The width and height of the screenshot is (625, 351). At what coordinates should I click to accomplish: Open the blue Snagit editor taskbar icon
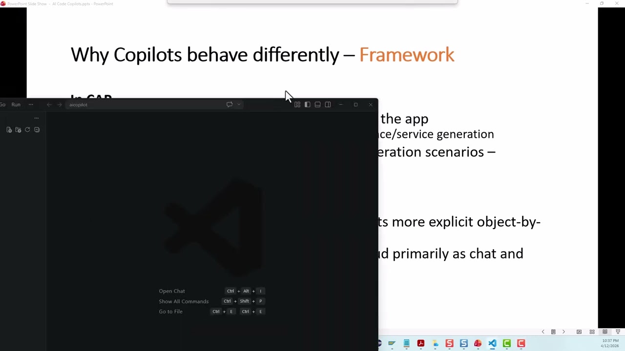point(464,344)
